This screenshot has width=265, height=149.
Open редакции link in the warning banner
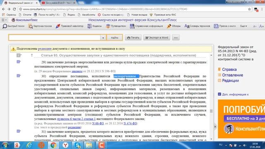(x=45, y=49)
